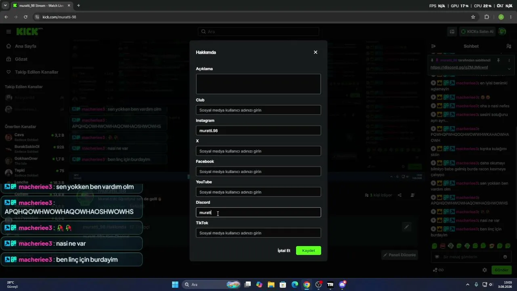Open a new Chrome tab
The height and width of the screenshot is (291, 517).
tap(78, 6)
